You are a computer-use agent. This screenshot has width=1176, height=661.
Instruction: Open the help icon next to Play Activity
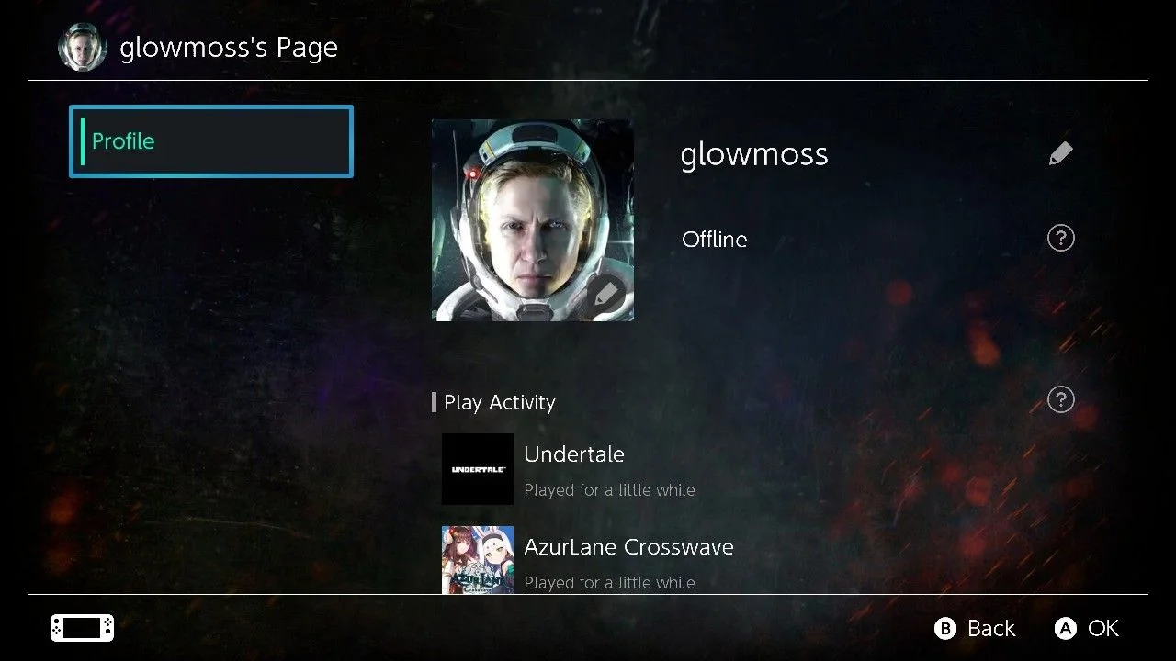pos(1061,400)
